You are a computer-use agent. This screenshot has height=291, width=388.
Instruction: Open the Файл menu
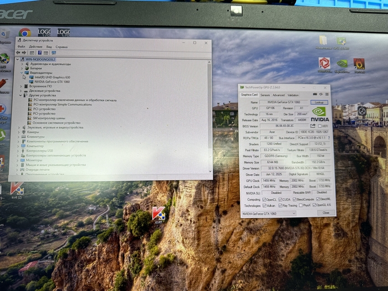tap(21, 47)
